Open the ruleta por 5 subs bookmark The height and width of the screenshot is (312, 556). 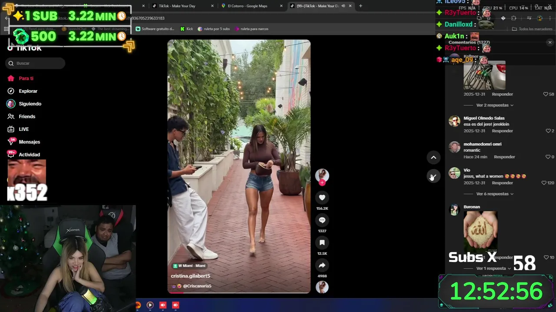pos(214,29)
